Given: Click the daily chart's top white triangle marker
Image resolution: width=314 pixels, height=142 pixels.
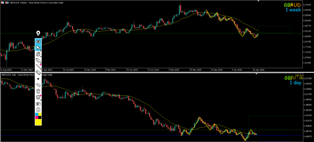Looking at the screenshot, I should point(257,74).
